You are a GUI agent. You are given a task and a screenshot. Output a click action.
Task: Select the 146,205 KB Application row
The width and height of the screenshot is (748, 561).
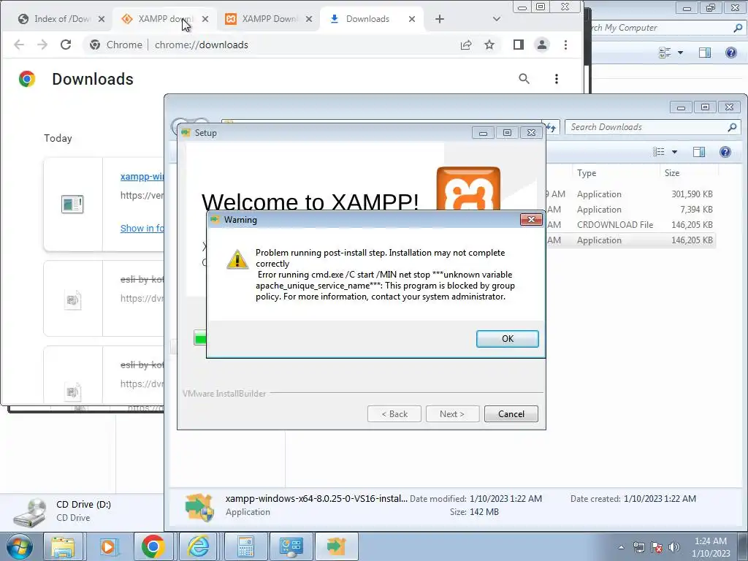pos(630,240)
